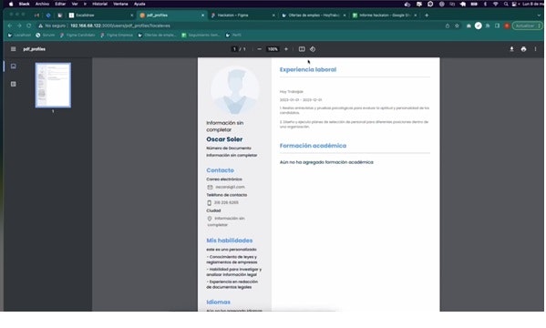Select the page 1 thumbnail
546x328 pixels.
point(53,85)
